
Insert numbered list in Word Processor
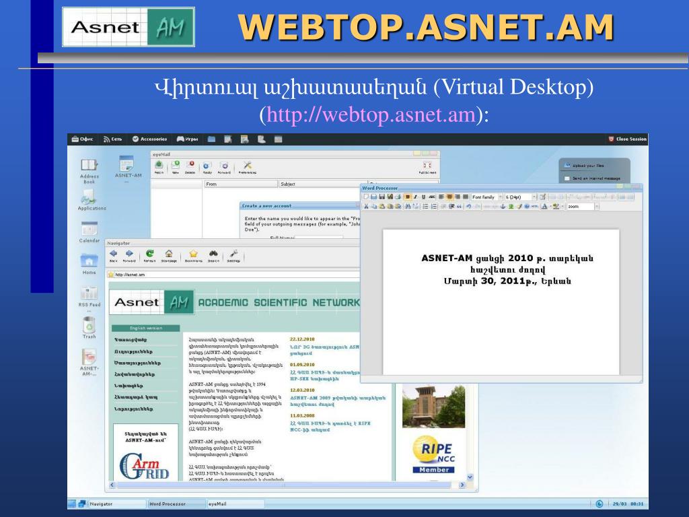coord(434,206)
